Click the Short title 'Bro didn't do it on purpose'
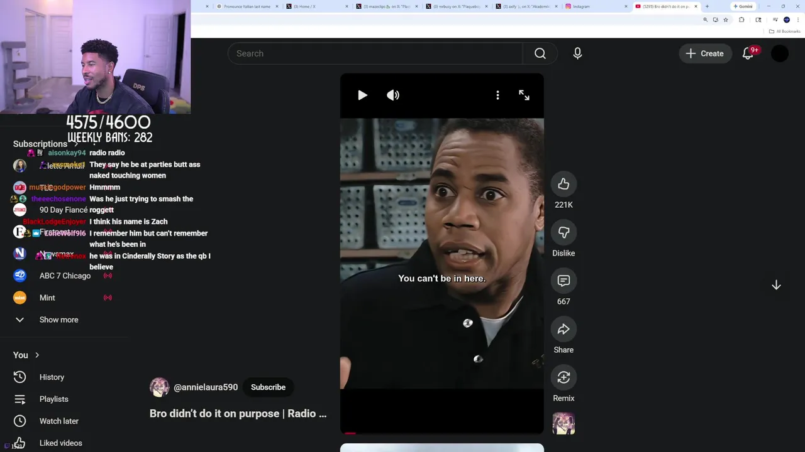805x452 pixels. 238,414
